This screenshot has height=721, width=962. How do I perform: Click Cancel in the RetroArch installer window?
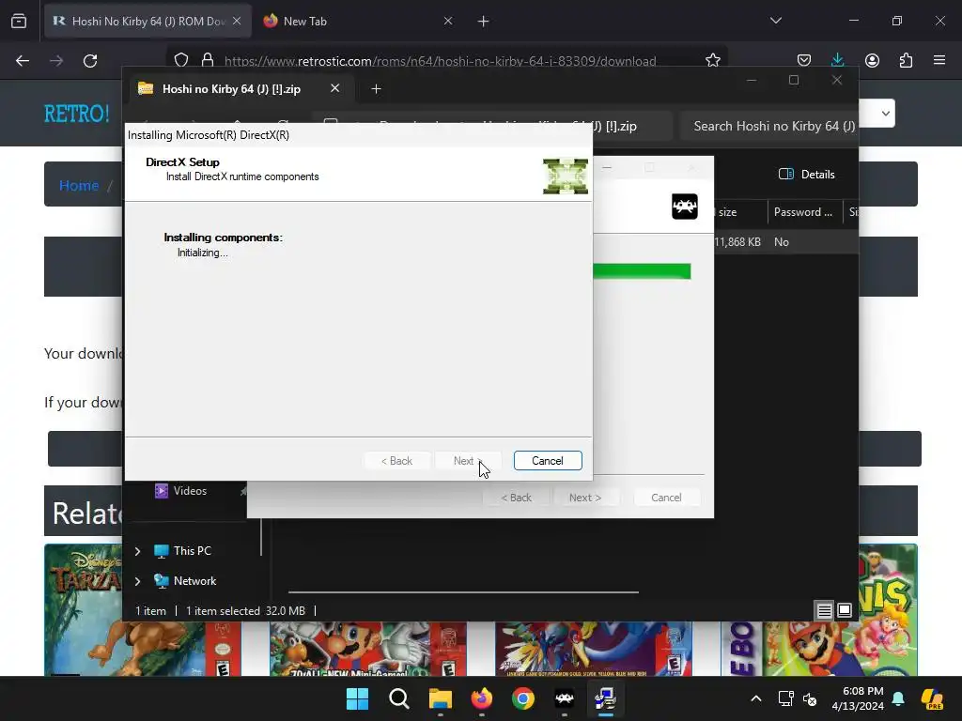point(666,498)
